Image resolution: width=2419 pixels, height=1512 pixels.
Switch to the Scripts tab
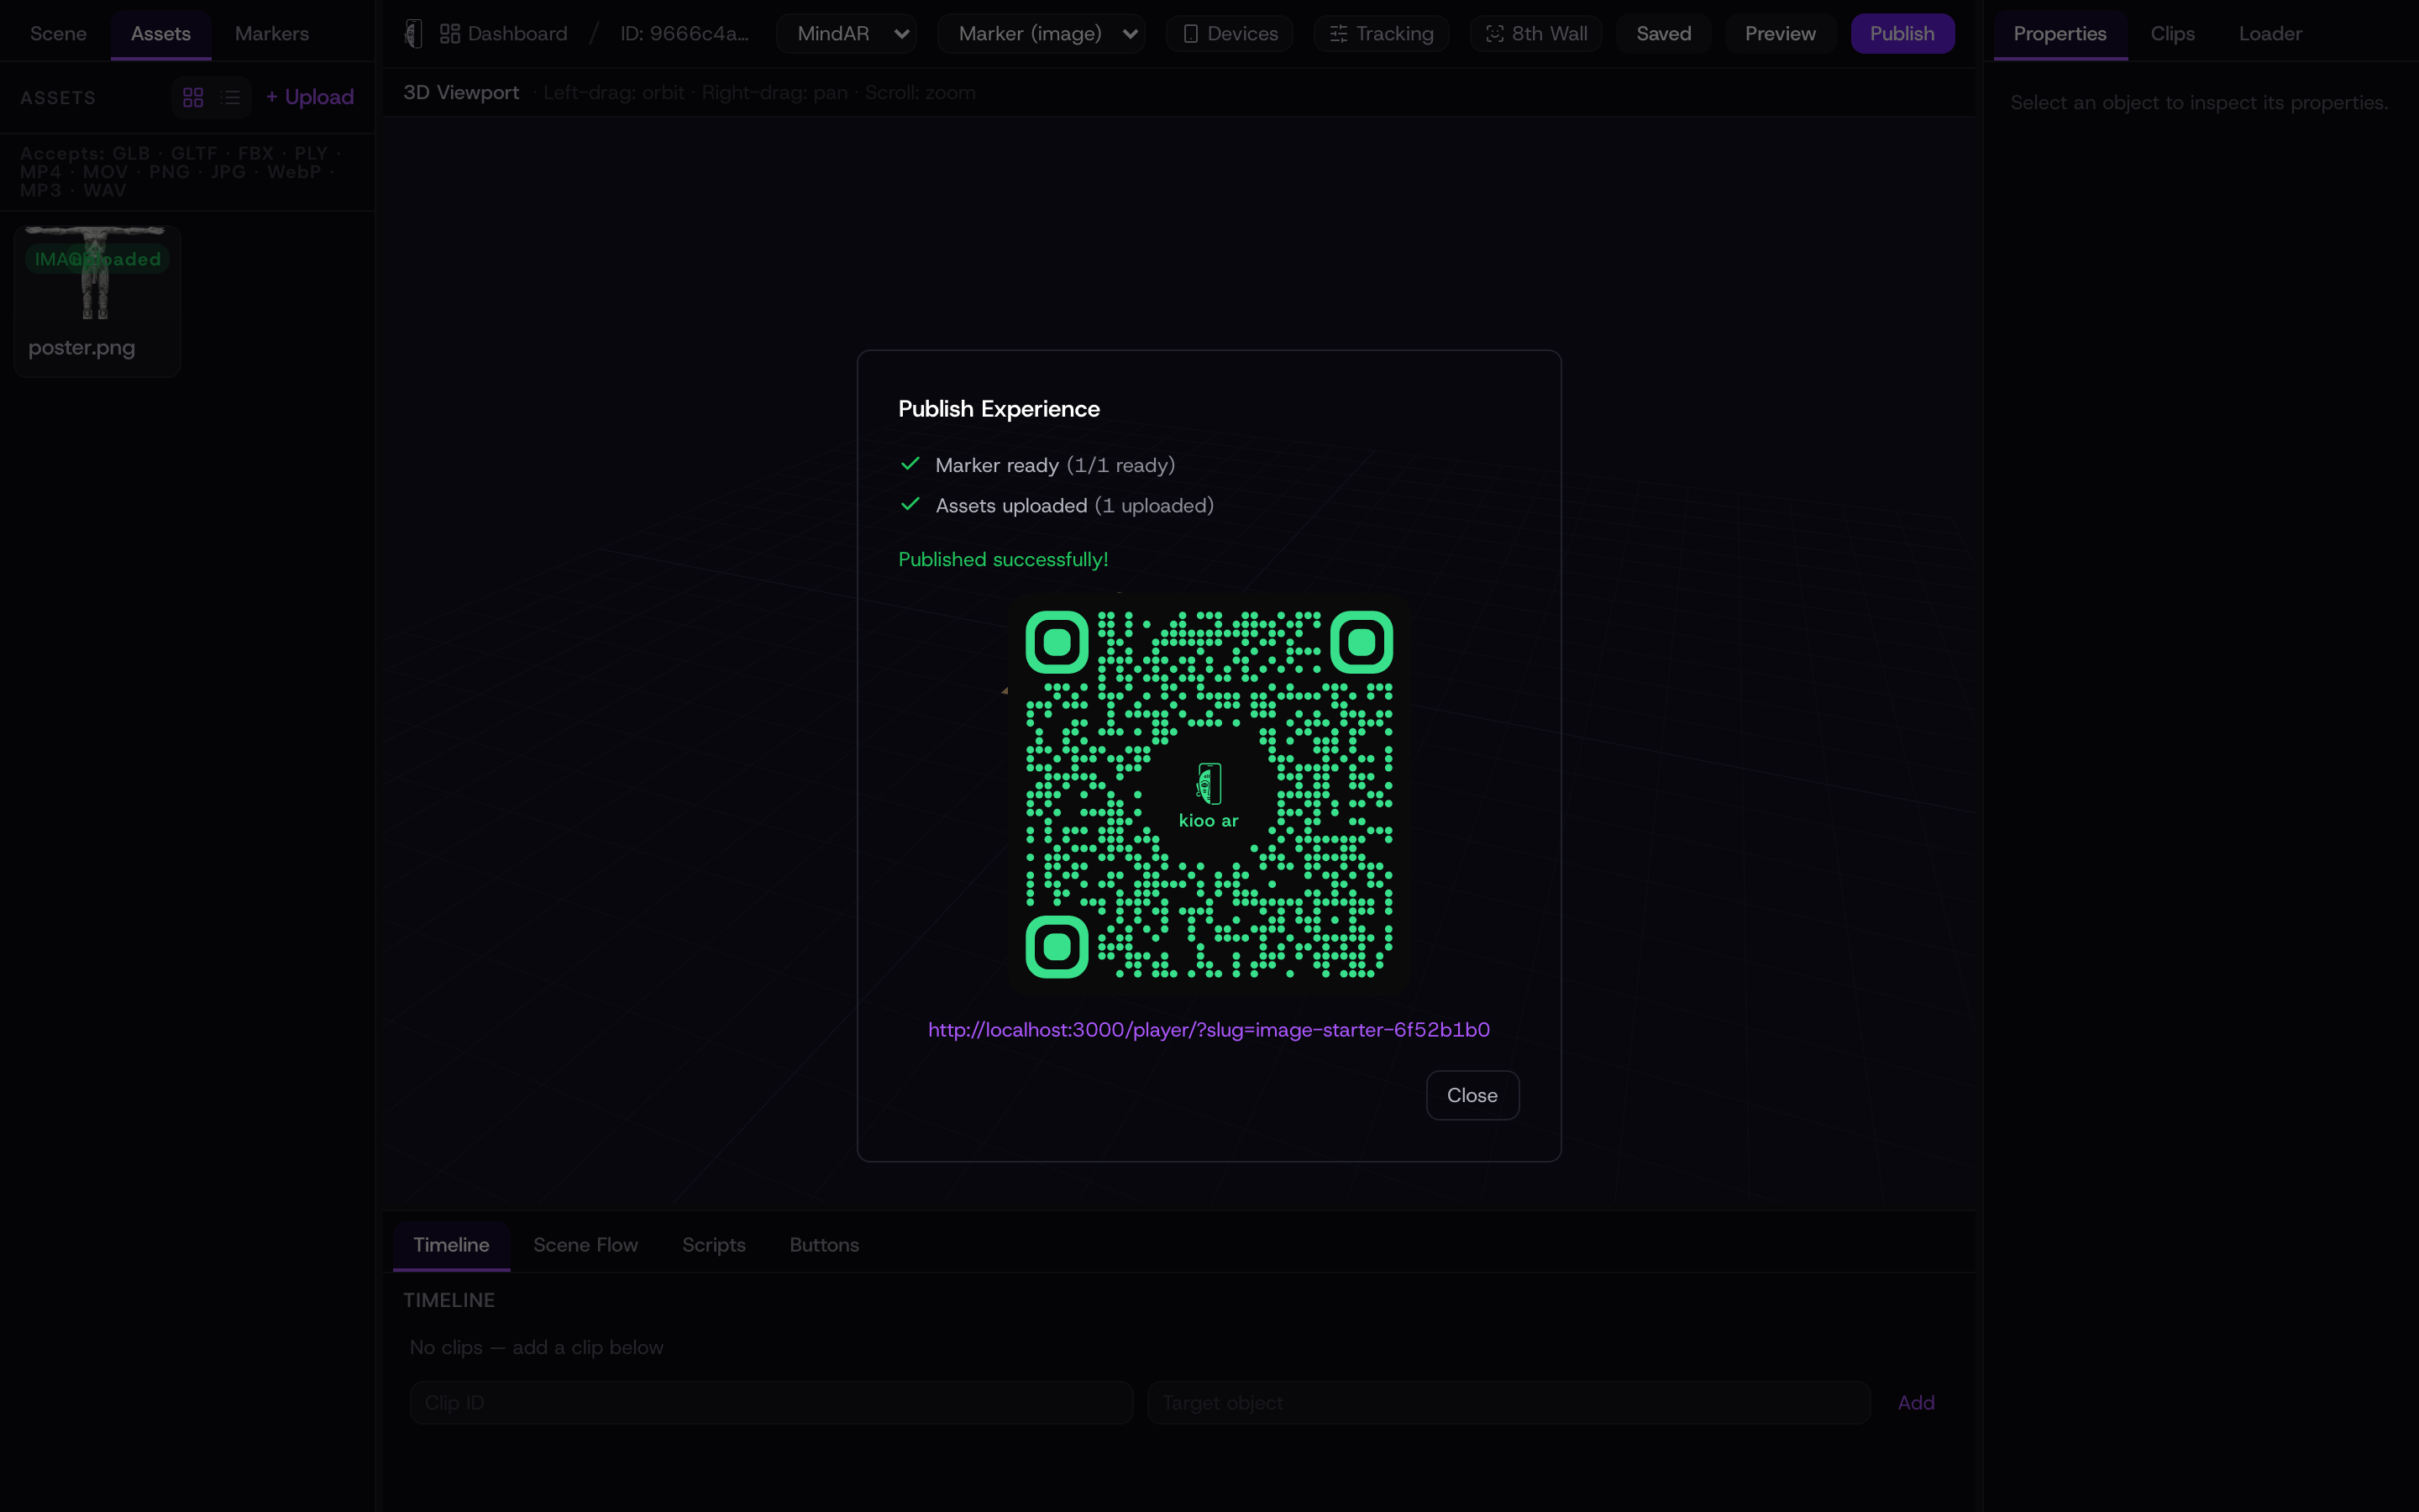coord(714,1245)
